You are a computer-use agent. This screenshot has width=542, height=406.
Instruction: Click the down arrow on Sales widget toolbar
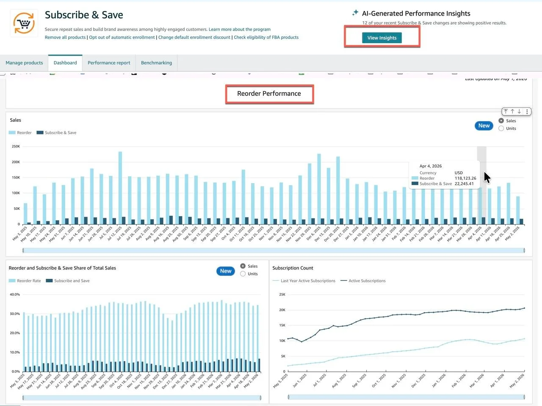pos(519,111)
